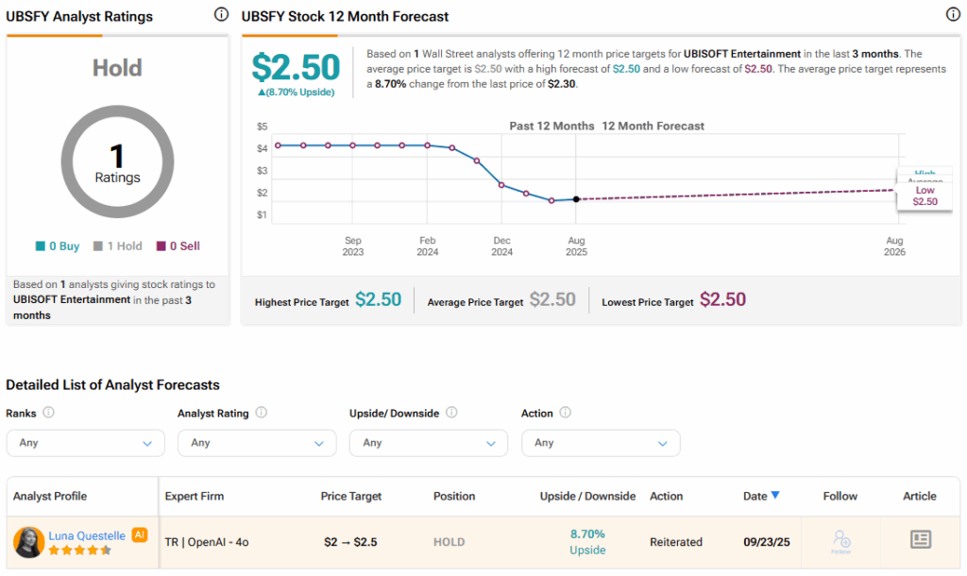Click the Price Target column header
Viewport: 967px width, 576px height.
point(349,496)
